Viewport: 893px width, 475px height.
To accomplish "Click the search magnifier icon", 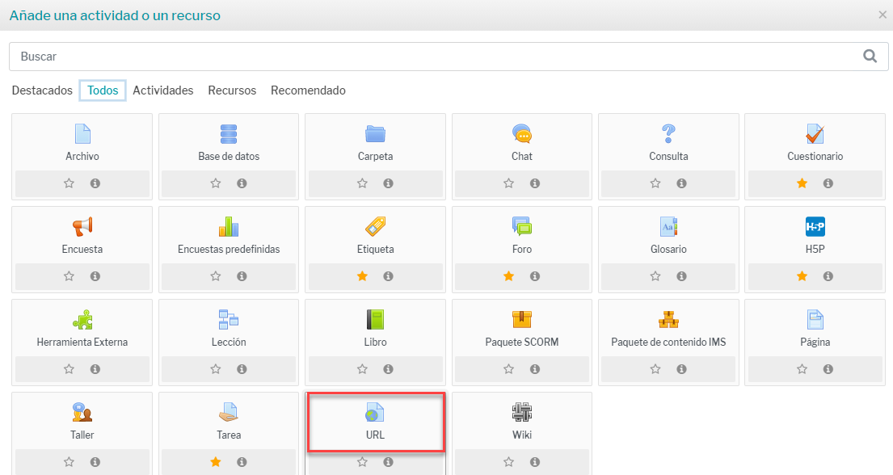I will (870, 57).
